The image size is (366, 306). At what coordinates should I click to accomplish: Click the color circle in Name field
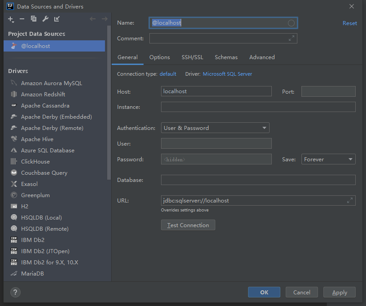pyautogui.click(x=291, y=23)
